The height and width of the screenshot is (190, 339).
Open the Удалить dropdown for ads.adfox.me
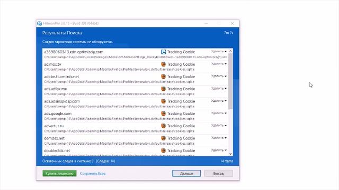(x=219, y=89)
